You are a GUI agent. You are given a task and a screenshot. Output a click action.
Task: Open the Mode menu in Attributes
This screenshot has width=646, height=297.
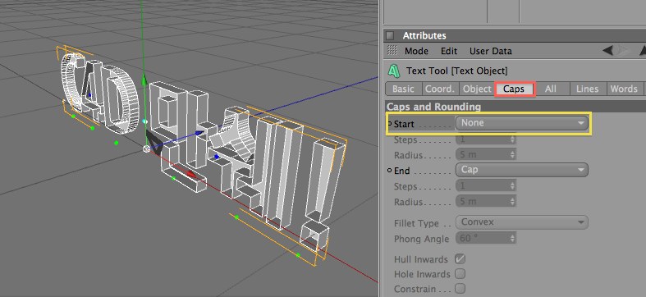pyautogui.click(x=416, y=52)
